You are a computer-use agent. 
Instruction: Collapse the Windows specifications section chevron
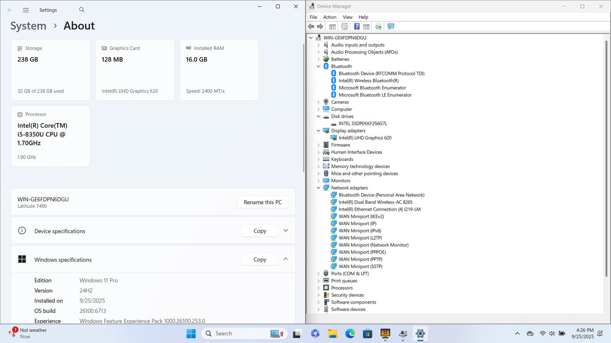286,259
